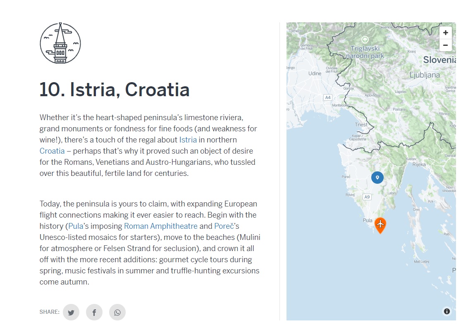Screen dimensions: 468x332
Task: Open map info attribution icon
Action: pos(447,311)
